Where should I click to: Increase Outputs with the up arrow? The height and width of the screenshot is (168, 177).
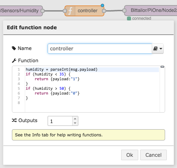pos(75,119)
